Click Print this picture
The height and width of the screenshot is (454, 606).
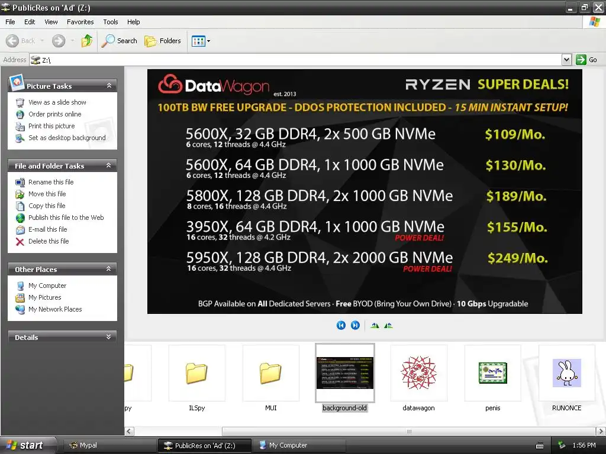51,127
